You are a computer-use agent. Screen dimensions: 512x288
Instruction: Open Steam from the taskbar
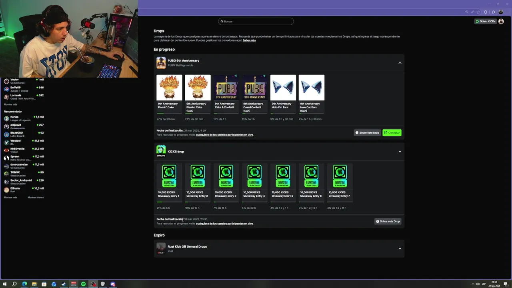(x=64, y=284)
